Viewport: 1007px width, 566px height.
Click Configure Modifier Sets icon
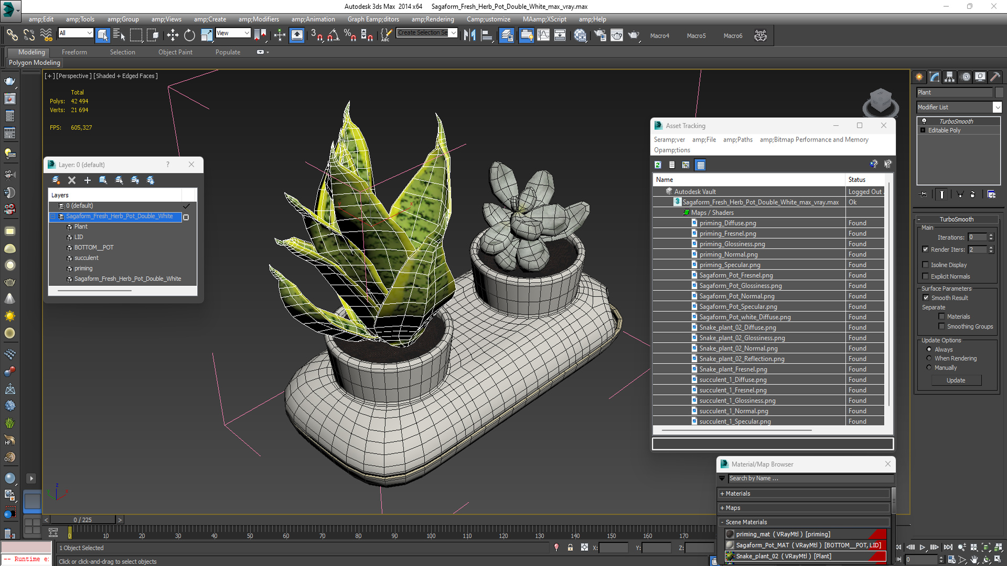(991, 194)
